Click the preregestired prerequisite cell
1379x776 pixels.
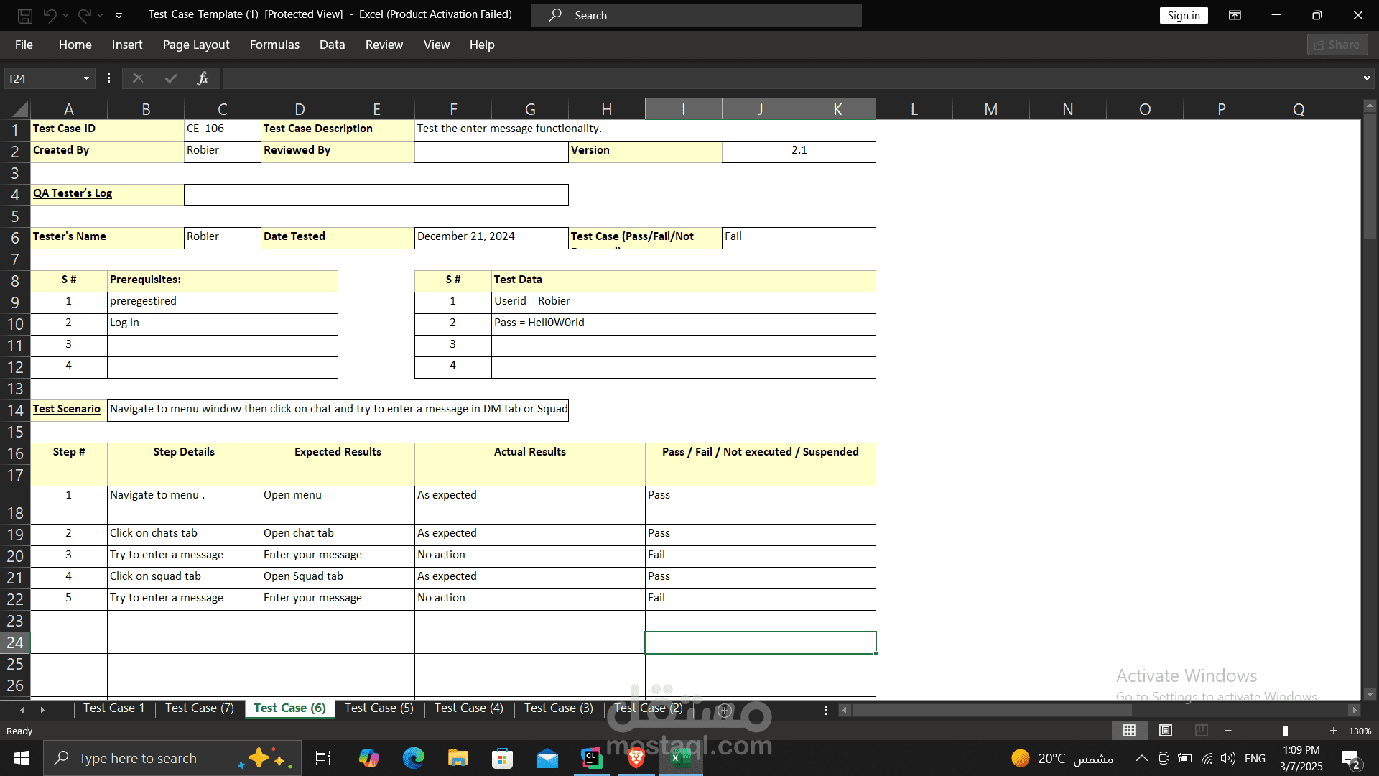click(223, 302)
